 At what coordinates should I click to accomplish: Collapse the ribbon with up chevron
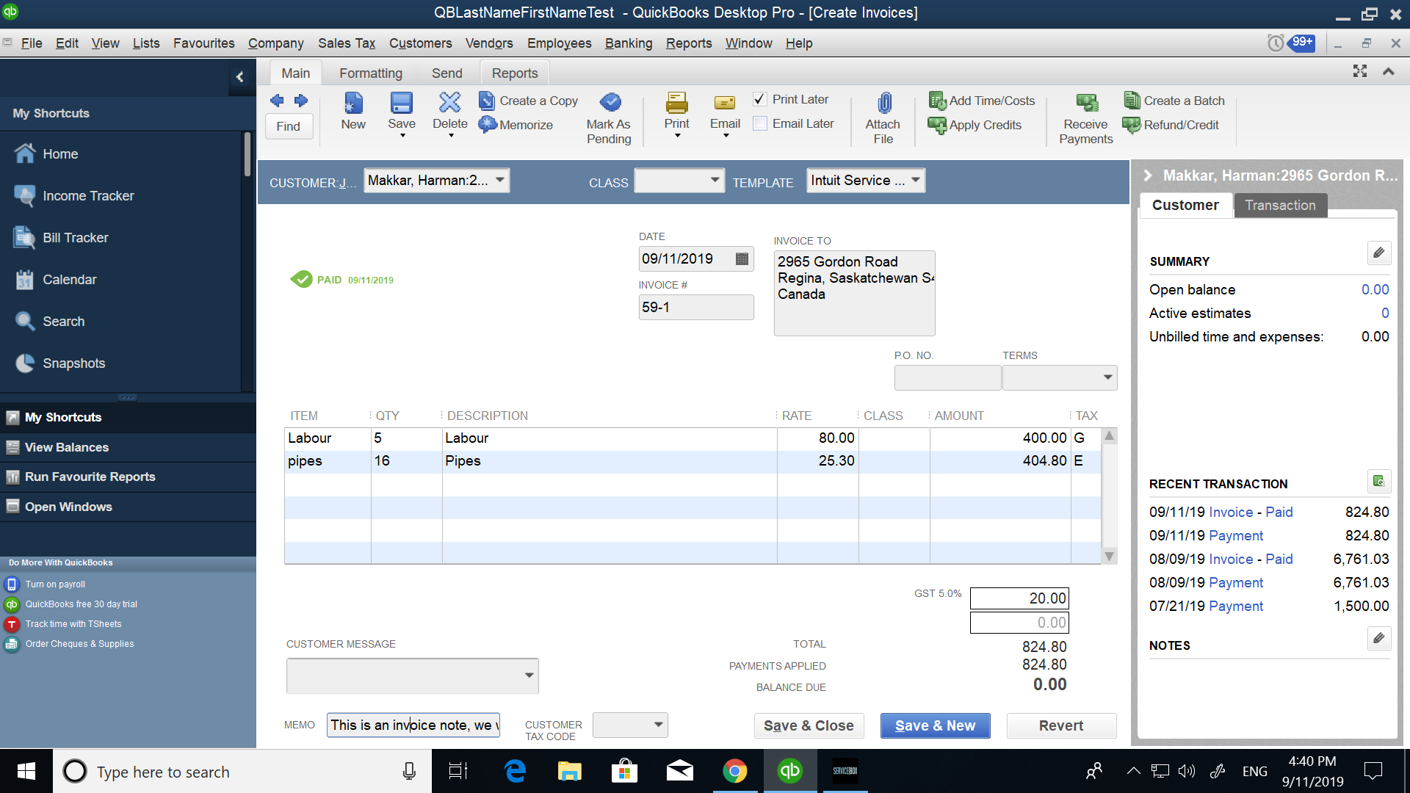point(1389,71)
